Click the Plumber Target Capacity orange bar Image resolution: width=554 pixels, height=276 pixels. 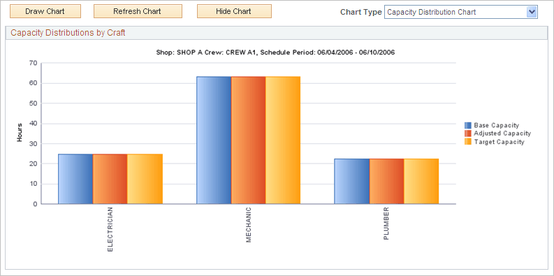tap(421, 181)
